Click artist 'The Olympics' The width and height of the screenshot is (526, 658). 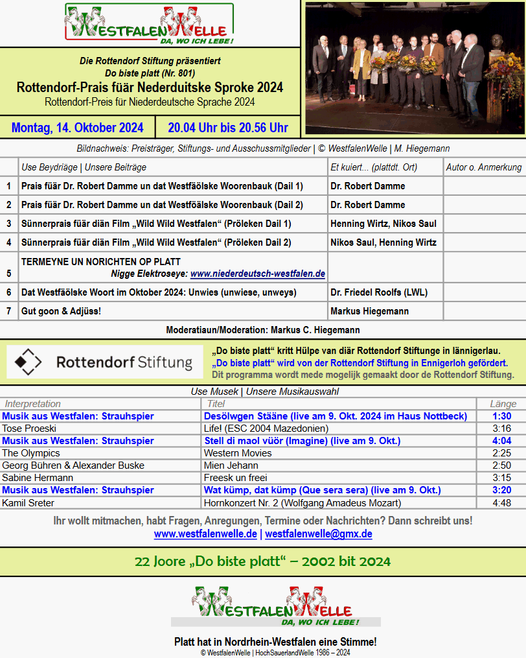31,453
